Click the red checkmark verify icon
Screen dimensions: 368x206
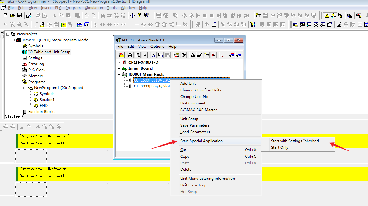click(223, 55)
